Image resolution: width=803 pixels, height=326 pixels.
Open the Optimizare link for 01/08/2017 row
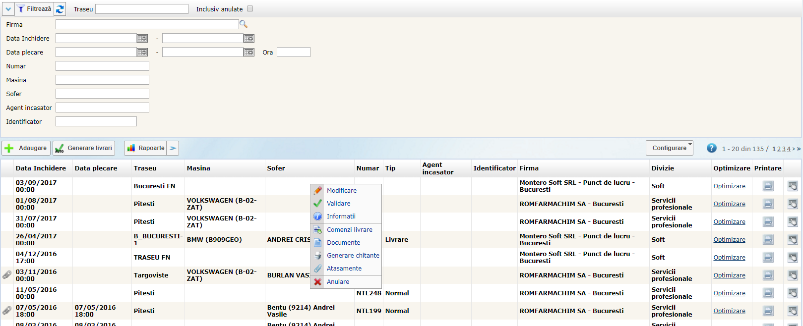[x=729, y=204]
